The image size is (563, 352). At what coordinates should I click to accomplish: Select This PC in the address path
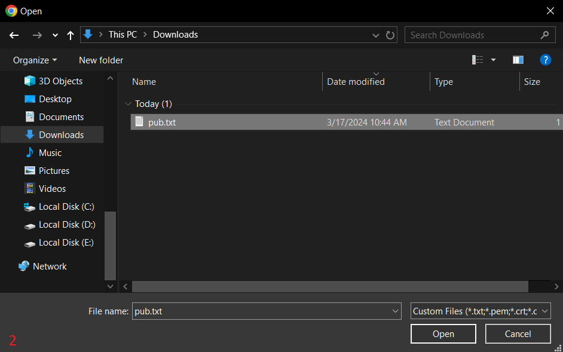pos(123,35)
